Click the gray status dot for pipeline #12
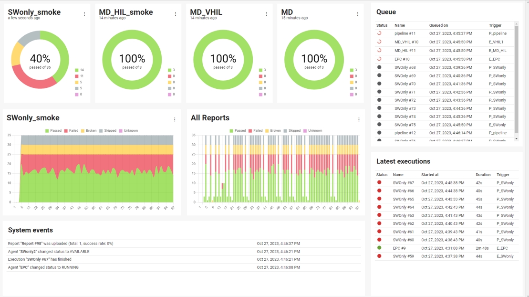Screen dimensions: 529x297 (379, 133)
